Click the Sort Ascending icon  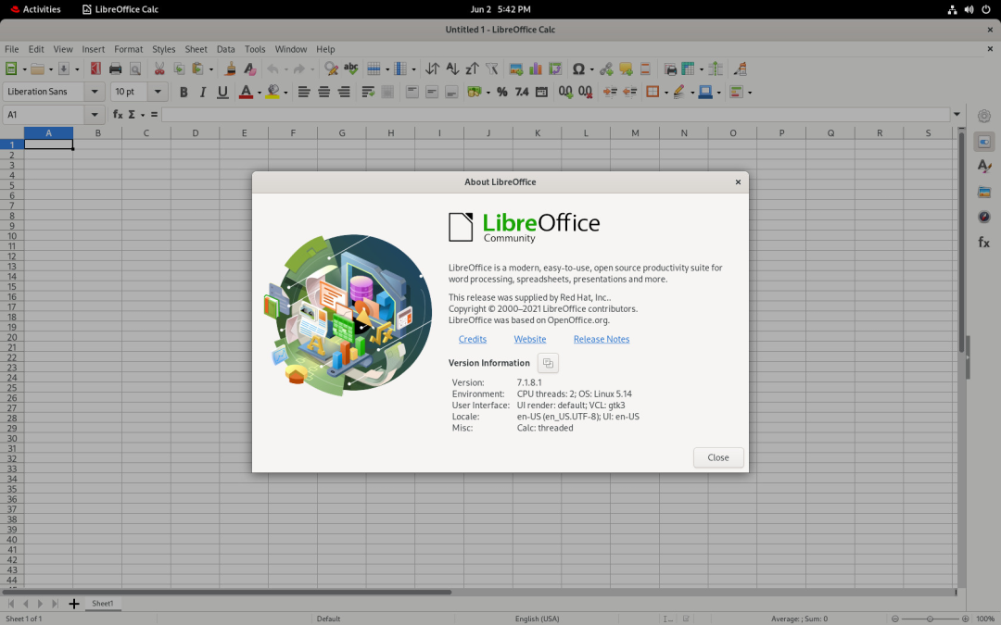point(452,69)
